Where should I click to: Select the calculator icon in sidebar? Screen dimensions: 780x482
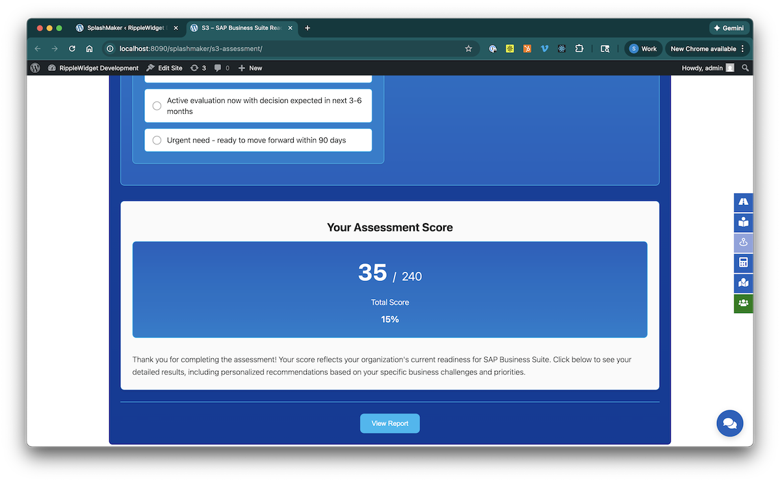(x=743, y=263)
